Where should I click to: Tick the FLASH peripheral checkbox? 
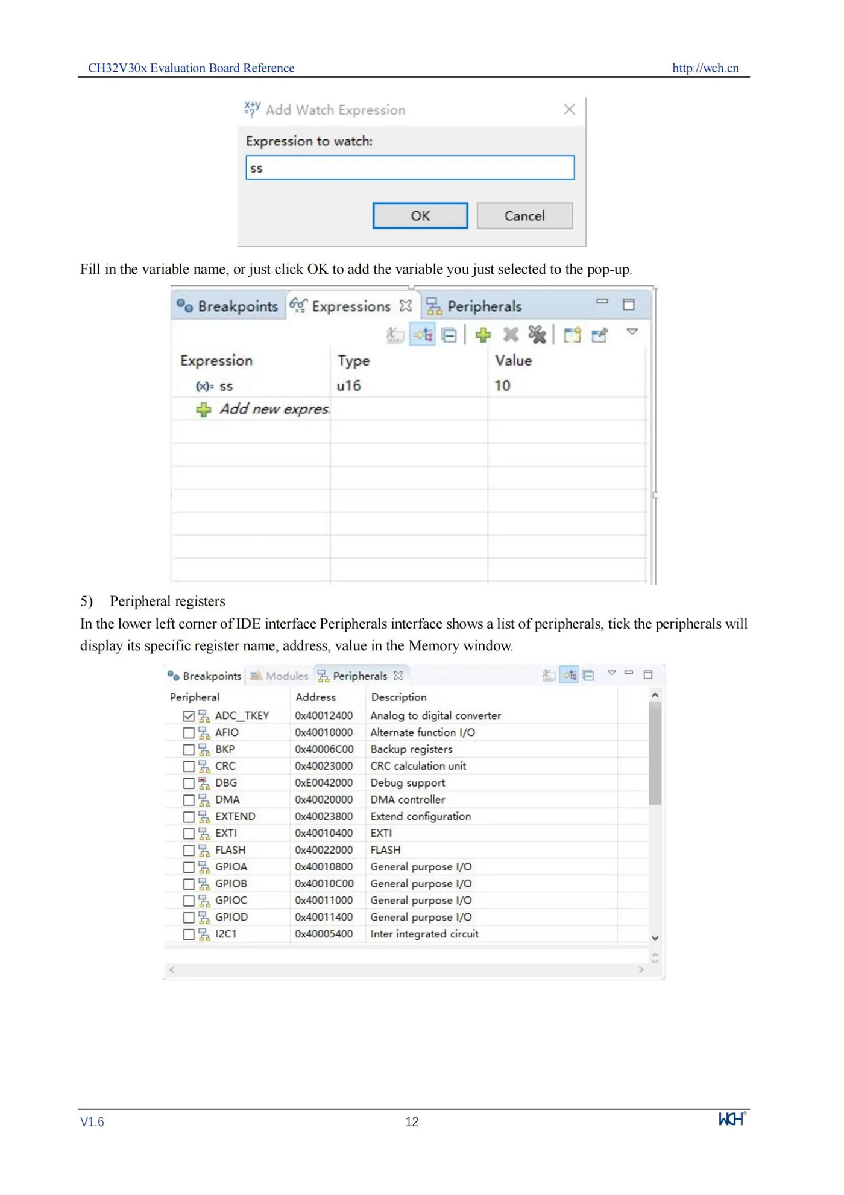[x=189, y=851]
